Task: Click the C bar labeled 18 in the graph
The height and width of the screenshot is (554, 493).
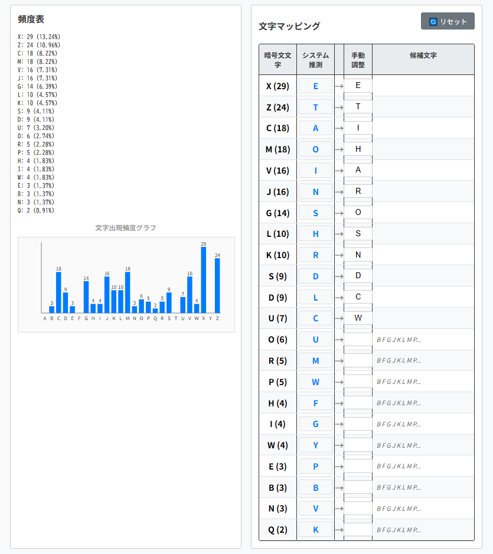Action: 58,292
